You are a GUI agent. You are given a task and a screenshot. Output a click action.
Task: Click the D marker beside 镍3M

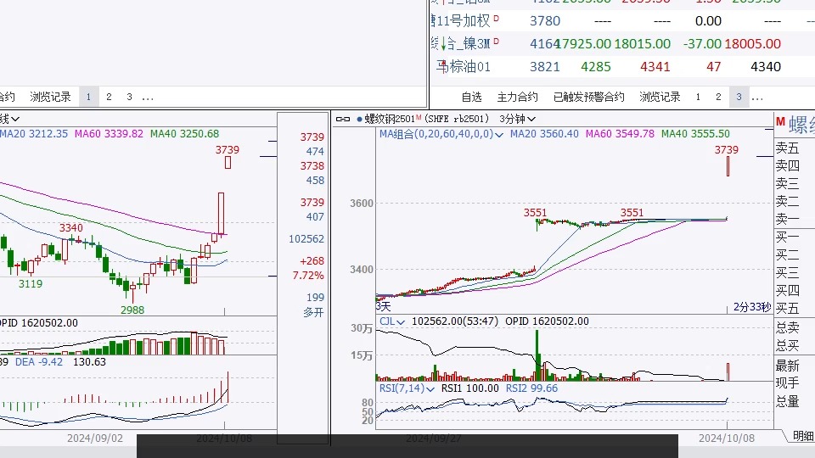(x=496, y=42)
